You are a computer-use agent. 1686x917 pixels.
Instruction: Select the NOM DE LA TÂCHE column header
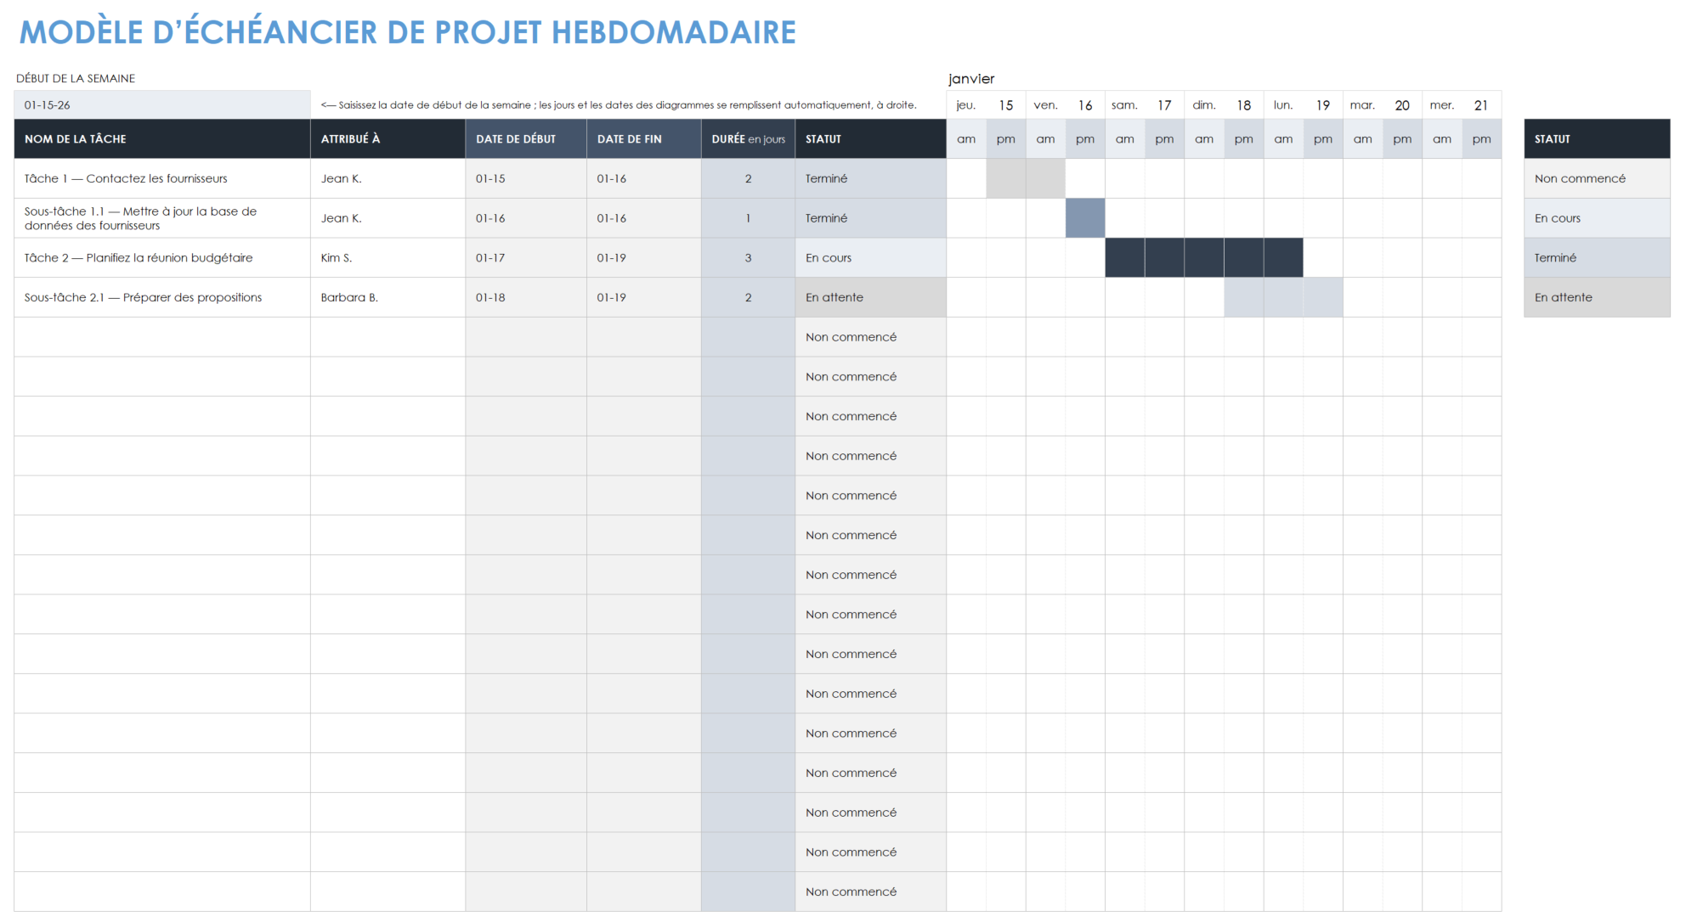[162, 139]
